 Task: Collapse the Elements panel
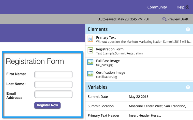coord(188,29)
